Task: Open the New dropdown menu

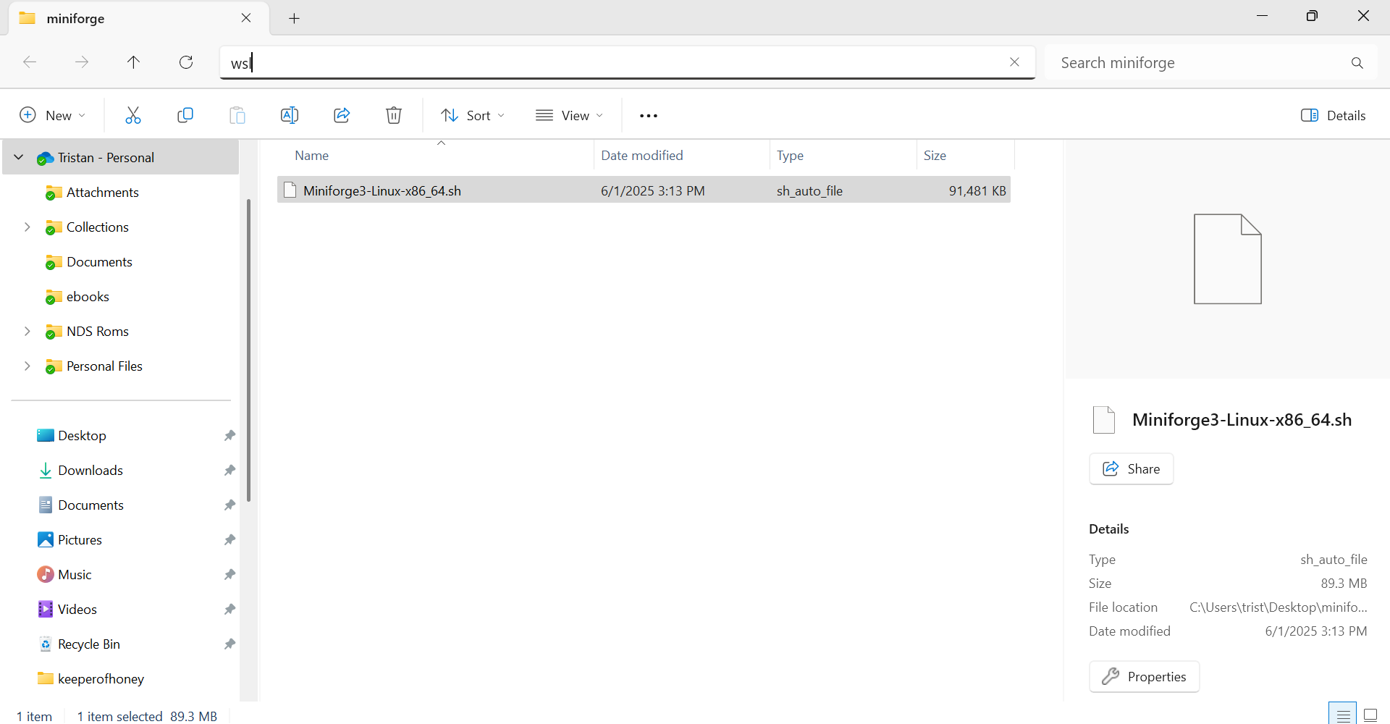Action: [x=53, y=116]
